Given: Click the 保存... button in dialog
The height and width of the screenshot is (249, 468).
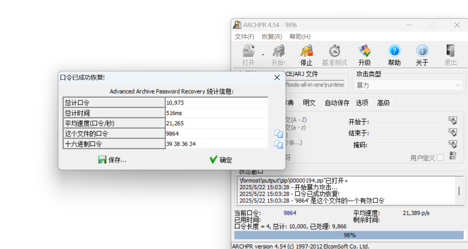Looking at the screenshot, I should click(x=112, y=160).
